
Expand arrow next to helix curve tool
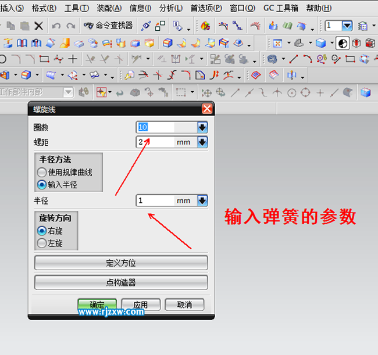pyautogui.click(x=283, y=59)
